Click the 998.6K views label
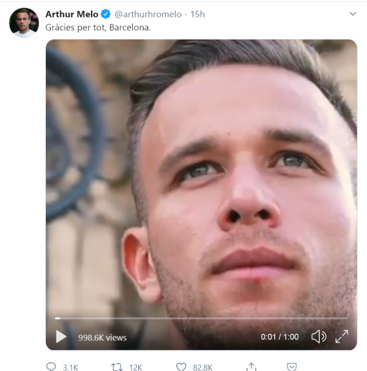This screenshot has width=367, height=371. point(102,337)
